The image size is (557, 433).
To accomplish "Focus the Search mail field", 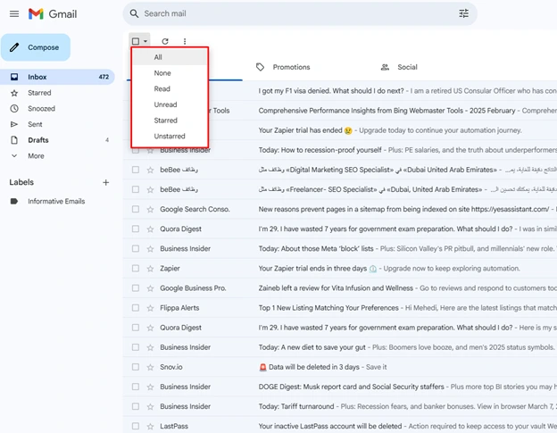I will click(x=300, y=13).
